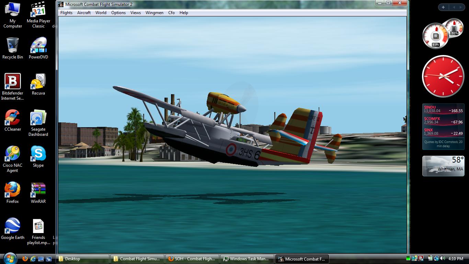This screenshot has width=469, height=264.
Task: Expand the World menu dropdown
Action: tap(101, 13)
